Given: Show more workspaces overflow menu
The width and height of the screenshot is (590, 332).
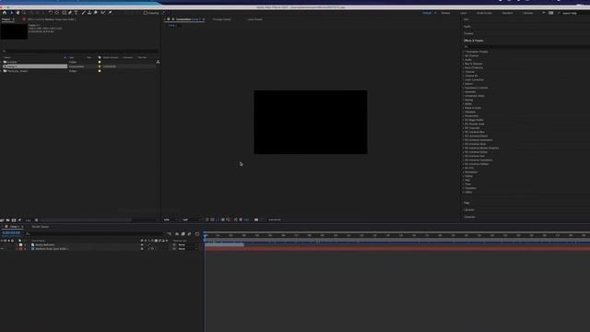Looking at the screenshot, I should click(543, 13).
